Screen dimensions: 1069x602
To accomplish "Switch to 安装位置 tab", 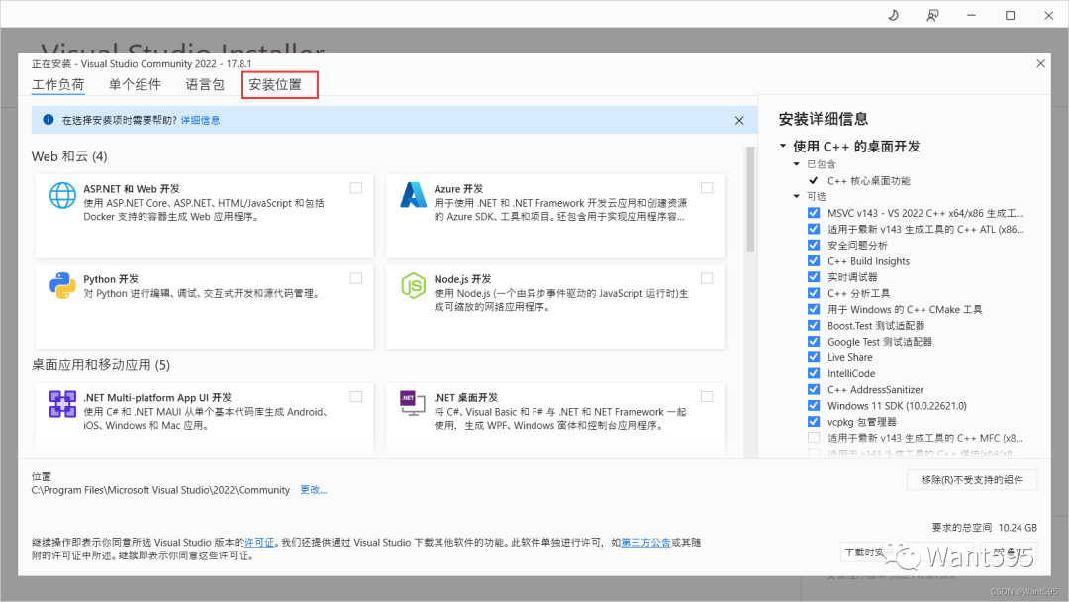I will [275, 84].
